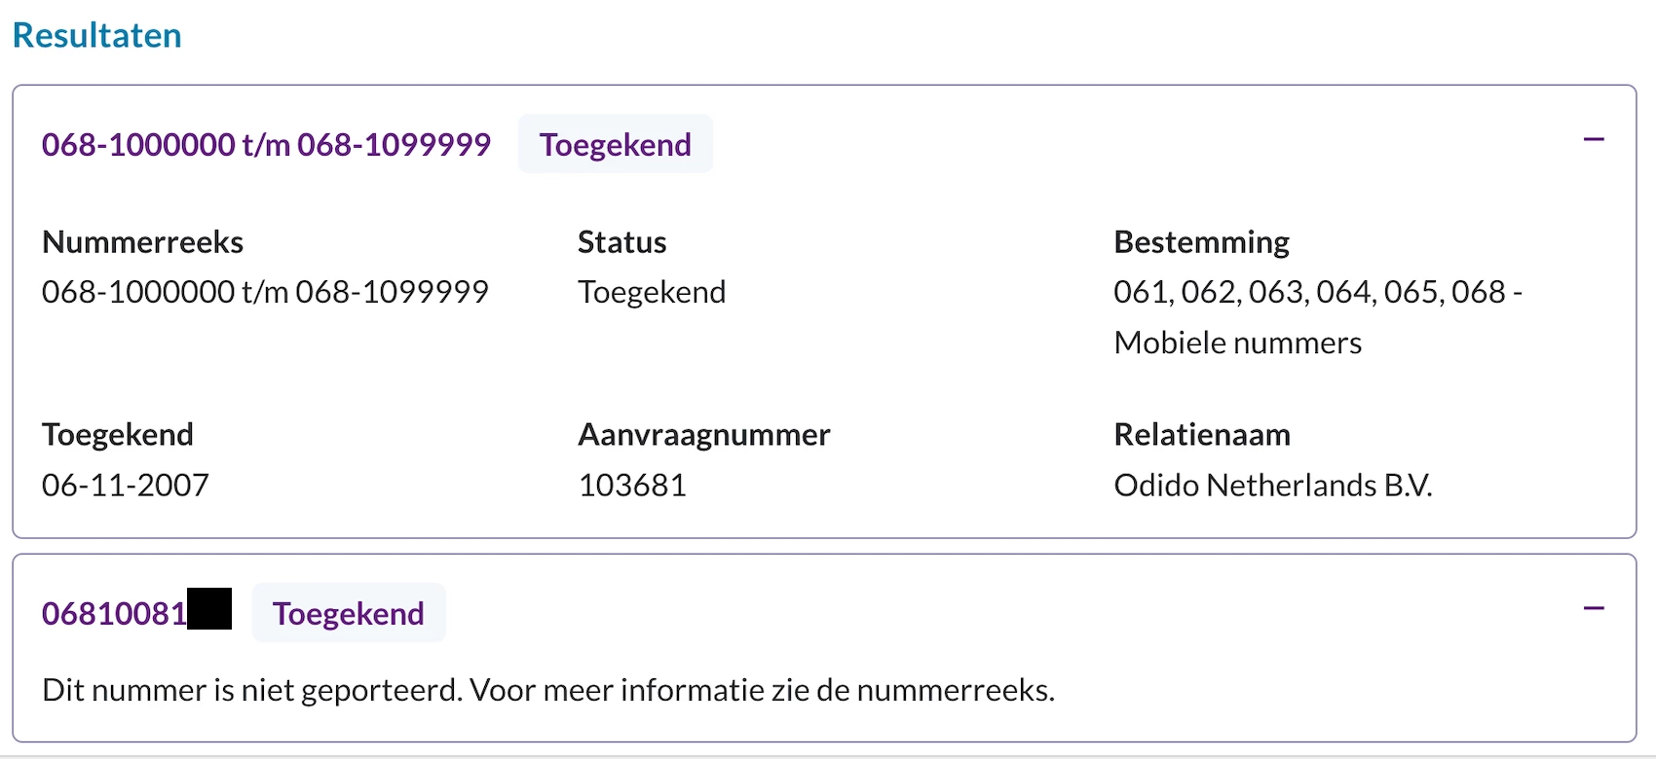Collapse the 06810081 number result card
The height and width of the screenshot is (759, 1656).
point(1594,609)
